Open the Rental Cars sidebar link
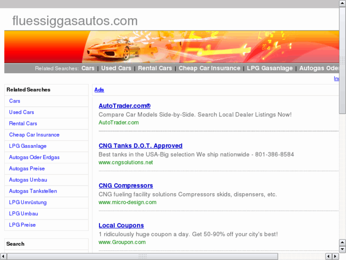 [x=23, y=124]
